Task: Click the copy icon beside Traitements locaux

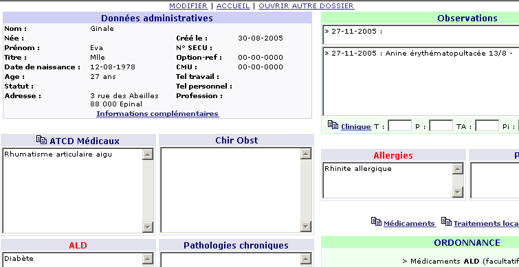Action: tap(446, 222)
